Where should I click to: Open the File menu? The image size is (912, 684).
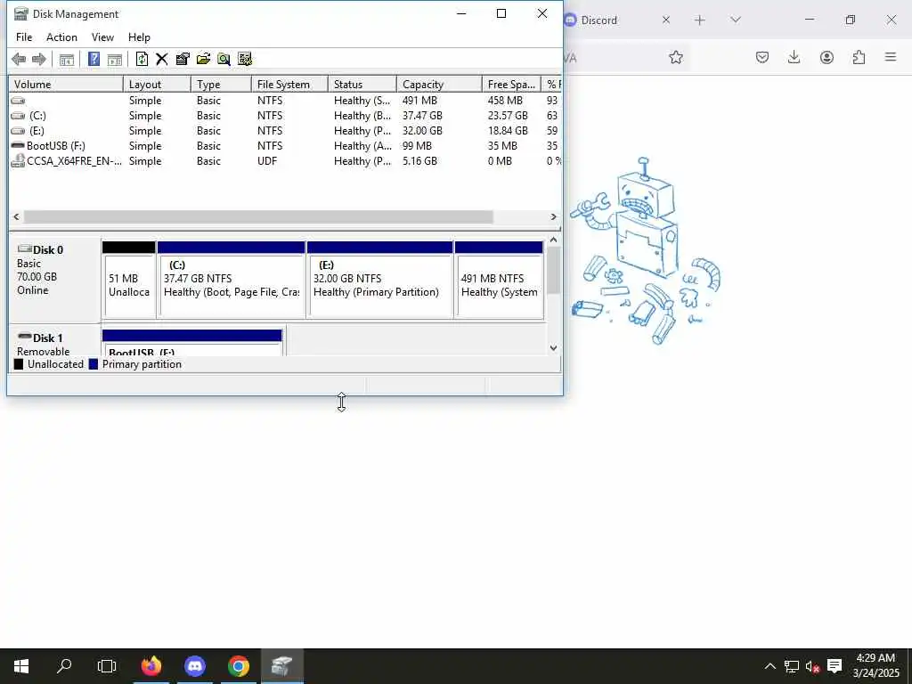point(24,37)
